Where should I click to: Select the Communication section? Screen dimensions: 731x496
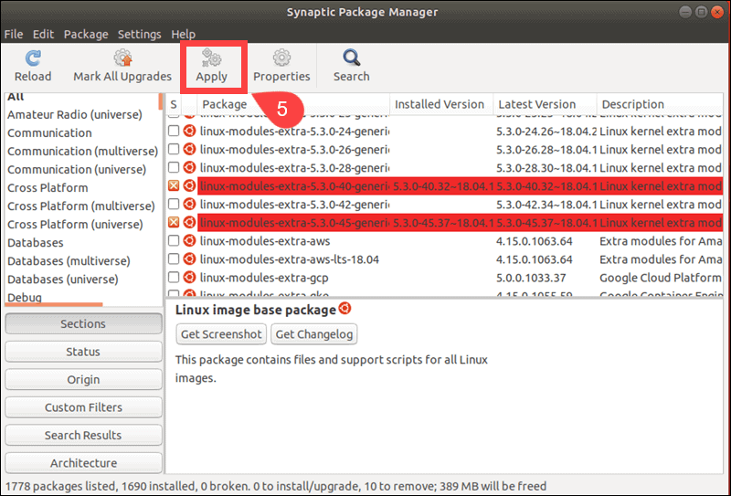tap(50, 132)
